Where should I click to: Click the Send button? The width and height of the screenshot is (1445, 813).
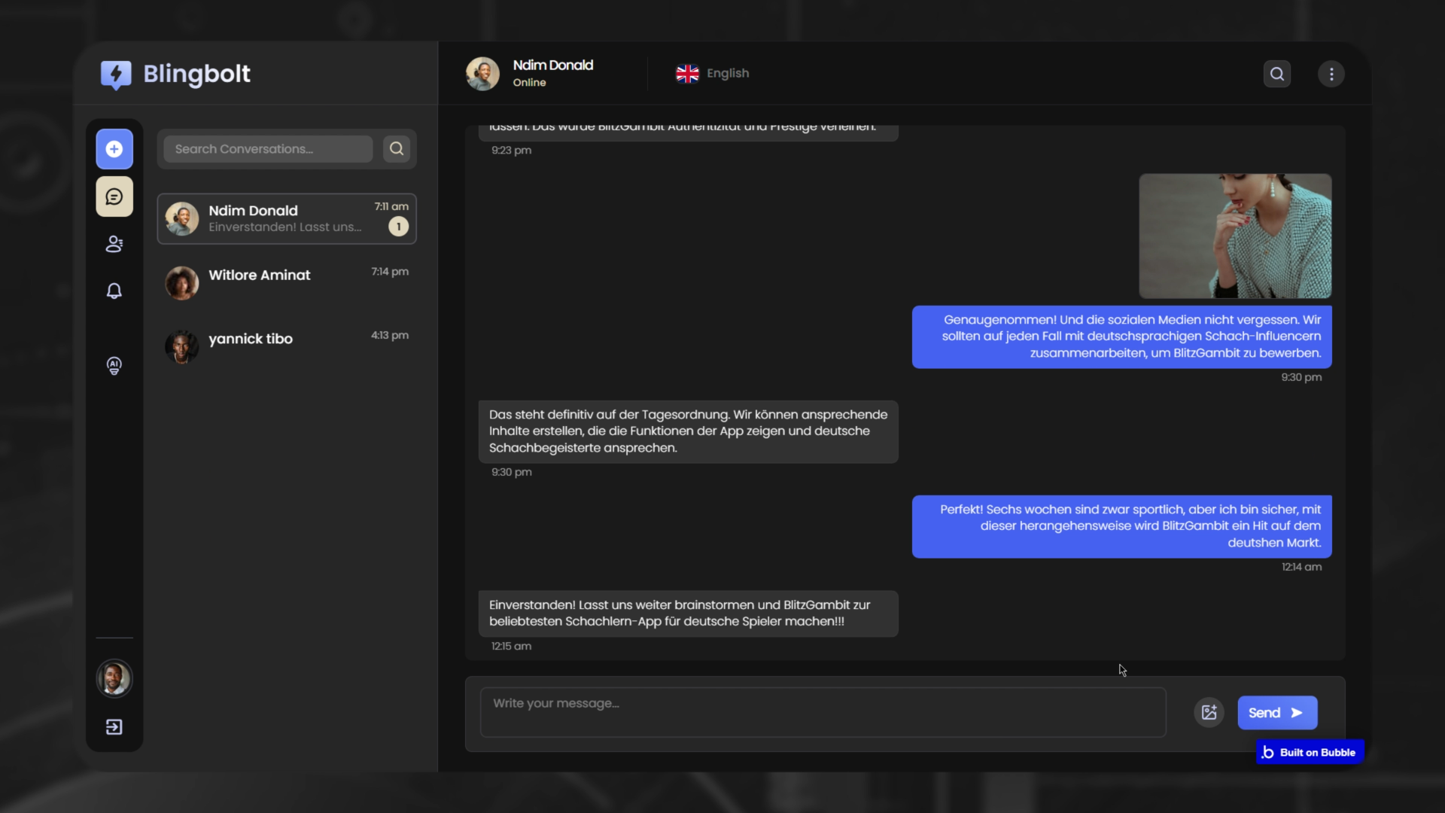coord(1277,712)
